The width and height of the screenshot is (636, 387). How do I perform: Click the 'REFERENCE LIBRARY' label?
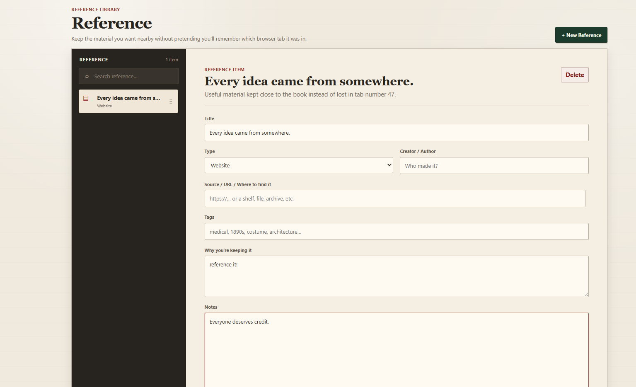point(96,10)
